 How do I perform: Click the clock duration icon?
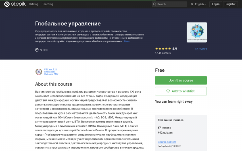[37, 50]
